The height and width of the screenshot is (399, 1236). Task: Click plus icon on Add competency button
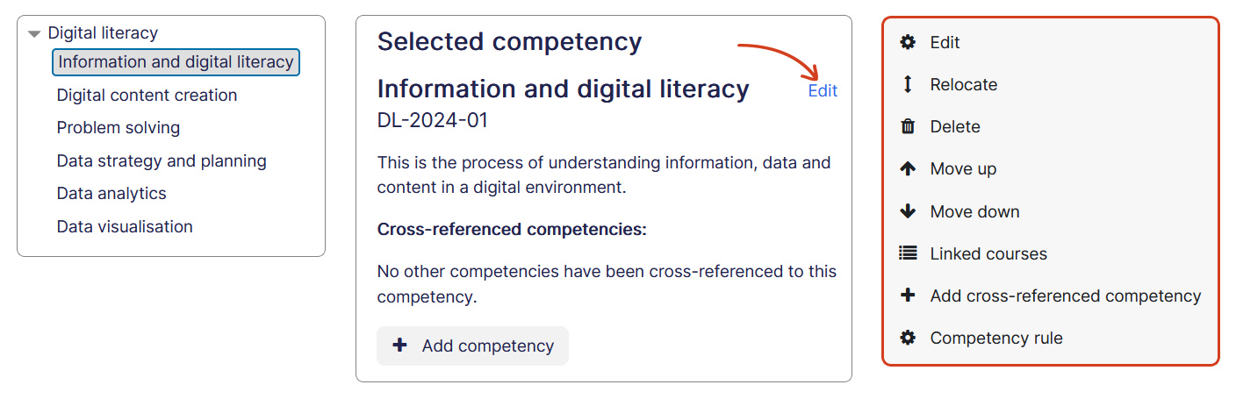399,346
